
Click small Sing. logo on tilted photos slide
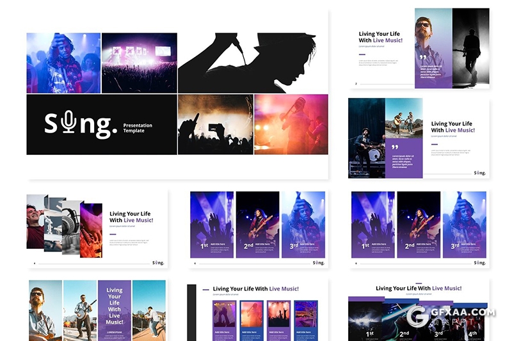point(158,262)
